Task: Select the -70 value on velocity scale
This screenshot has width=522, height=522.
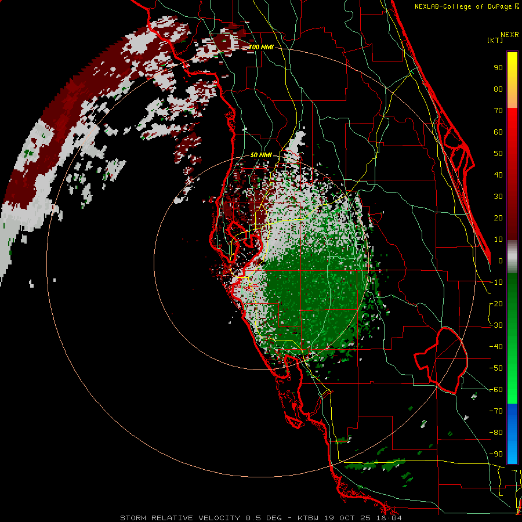Action: (x=496, y=411)
